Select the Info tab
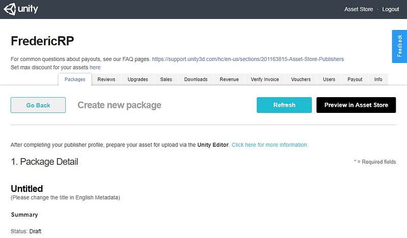Viewport: 407px width, 238px height. point(378,79)
